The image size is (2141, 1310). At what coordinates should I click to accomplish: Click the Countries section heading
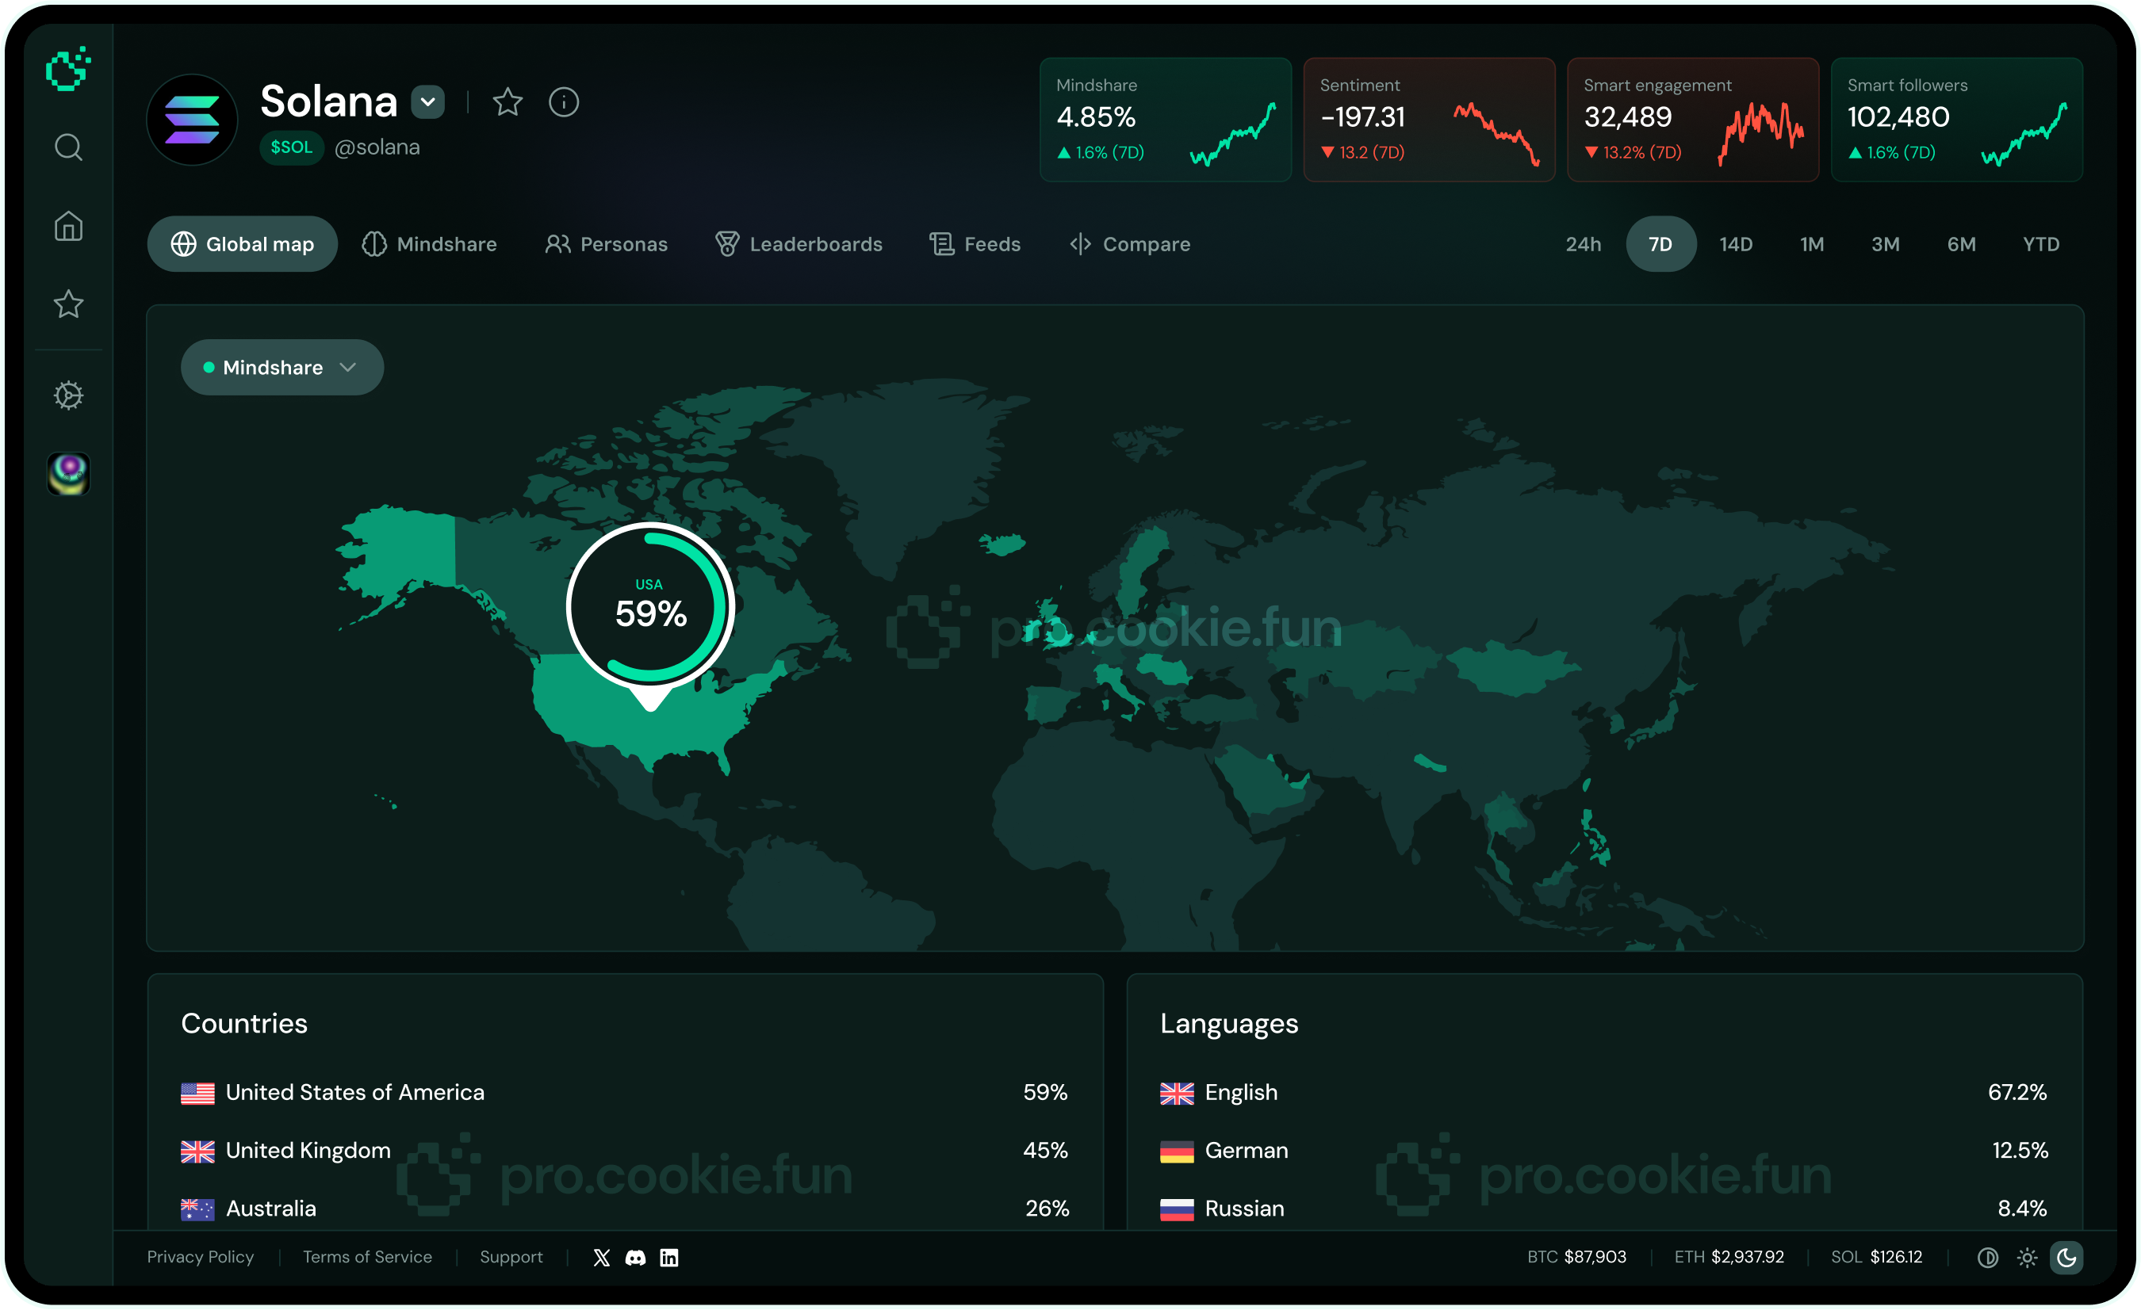[244, 1024]
